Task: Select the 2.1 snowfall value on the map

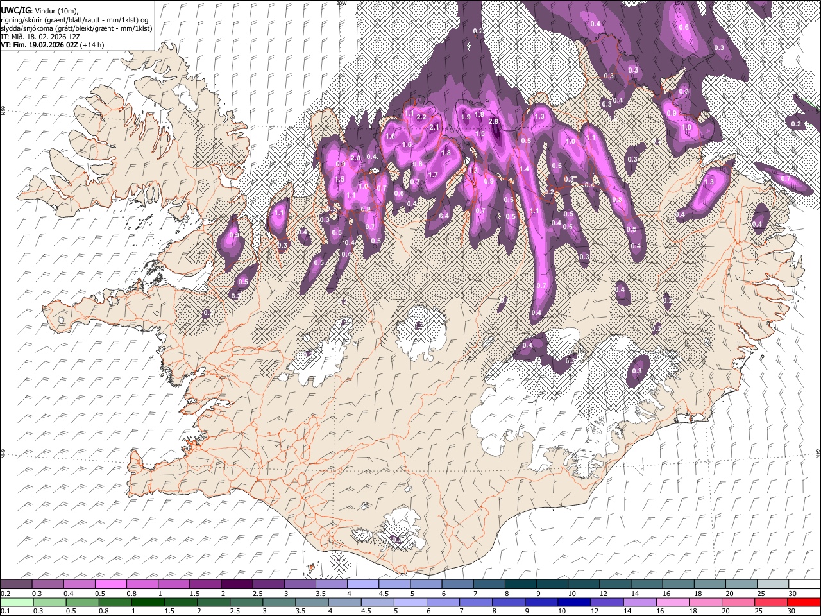Action: pos(434,128)
